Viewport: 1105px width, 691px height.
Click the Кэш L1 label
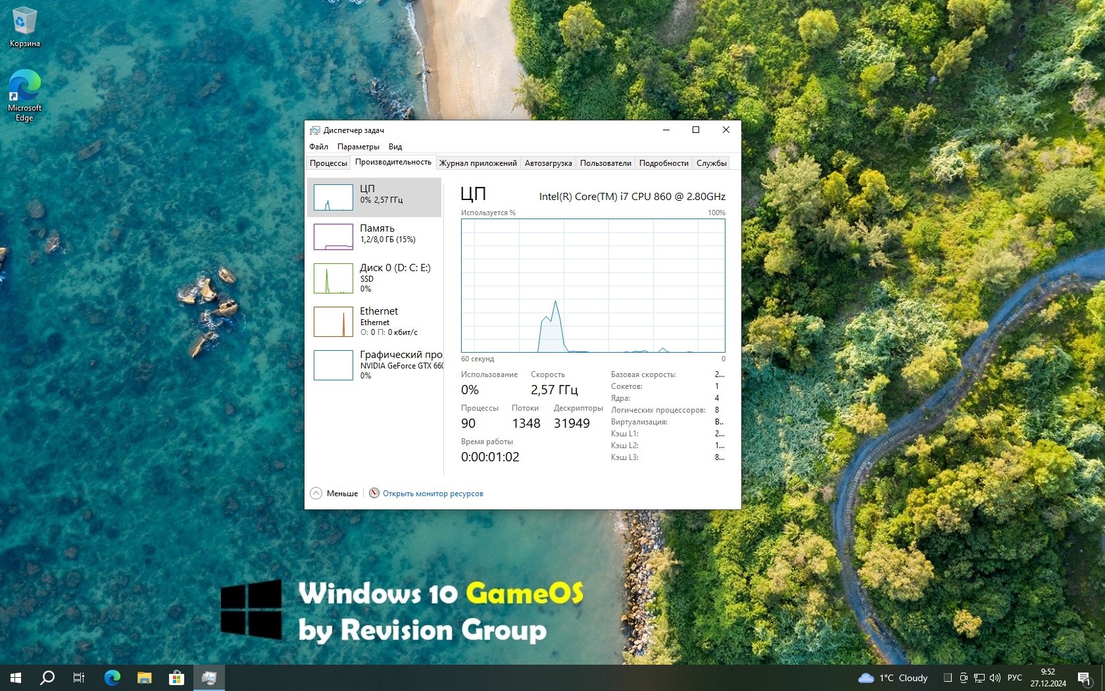click(x=624, y=434)
